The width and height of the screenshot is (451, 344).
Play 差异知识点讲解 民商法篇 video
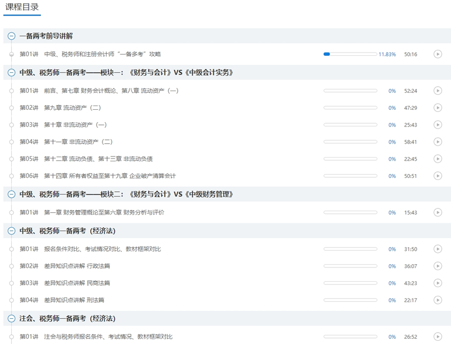tap(438, 283)
